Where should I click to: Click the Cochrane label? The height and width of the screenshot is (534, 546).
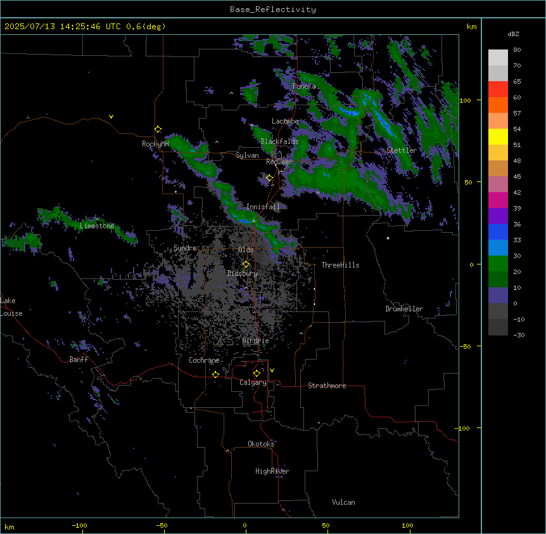point(204,360)
